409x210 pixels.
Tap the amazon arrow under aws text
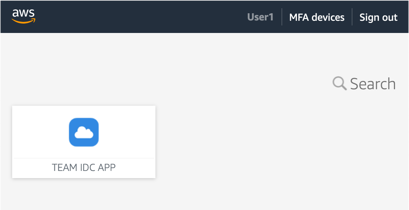(x=24, y=21)
